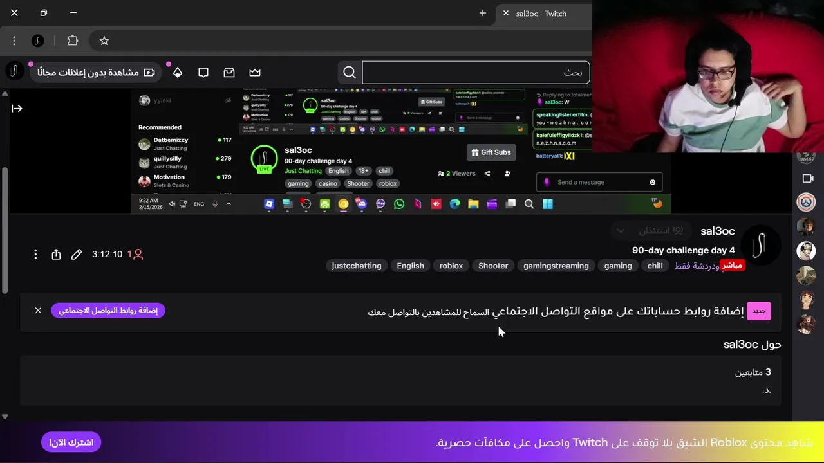Screen dimensions: 824x463
Task: Click the 90-day challenge day 4 title below the video
Action: [683, 250]
